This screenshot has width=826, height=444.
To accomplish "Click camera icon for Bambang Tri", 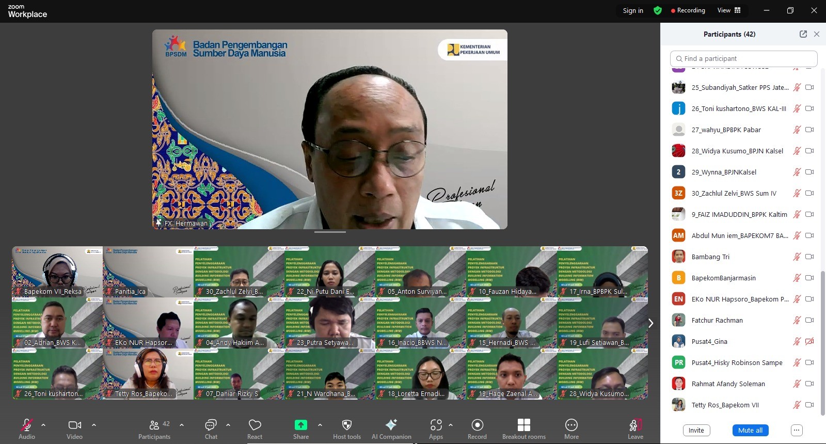I will pos(809,257).
